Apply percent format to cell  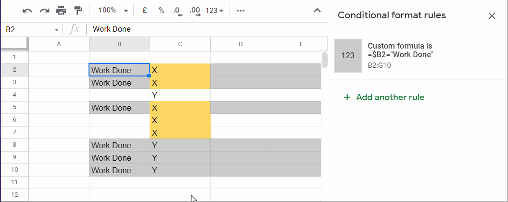[x=161, y=11]
